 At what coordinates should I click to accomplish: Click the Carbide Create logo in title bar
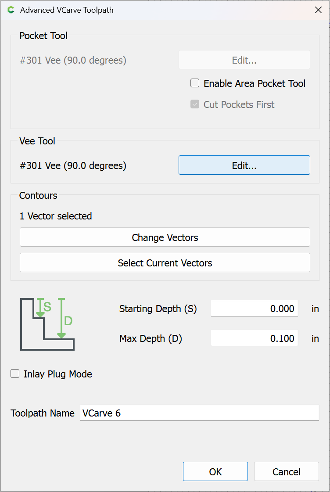point(11,10)
